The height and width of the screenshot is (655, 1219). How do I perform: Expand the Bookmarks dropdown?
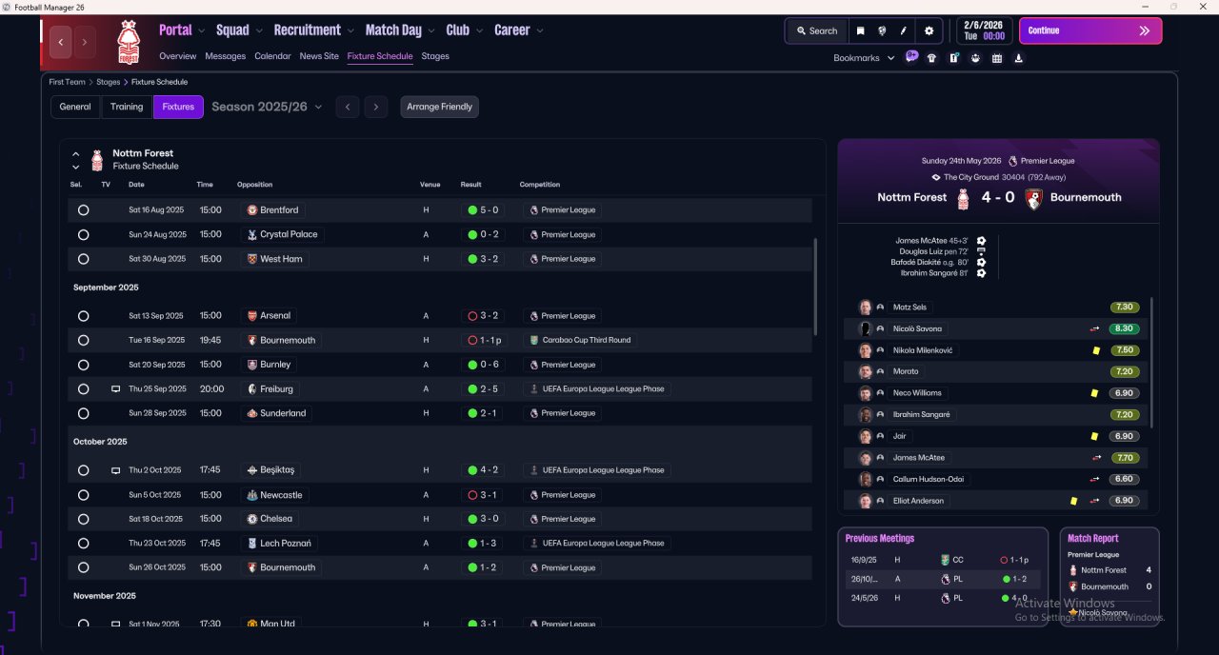click(x=864, y=58)
